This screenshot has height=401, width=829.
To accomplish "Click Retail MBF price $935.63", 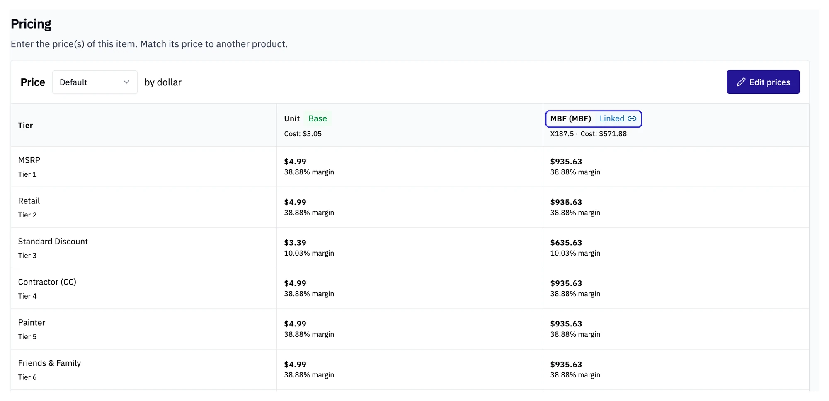I will pos(566,202).
